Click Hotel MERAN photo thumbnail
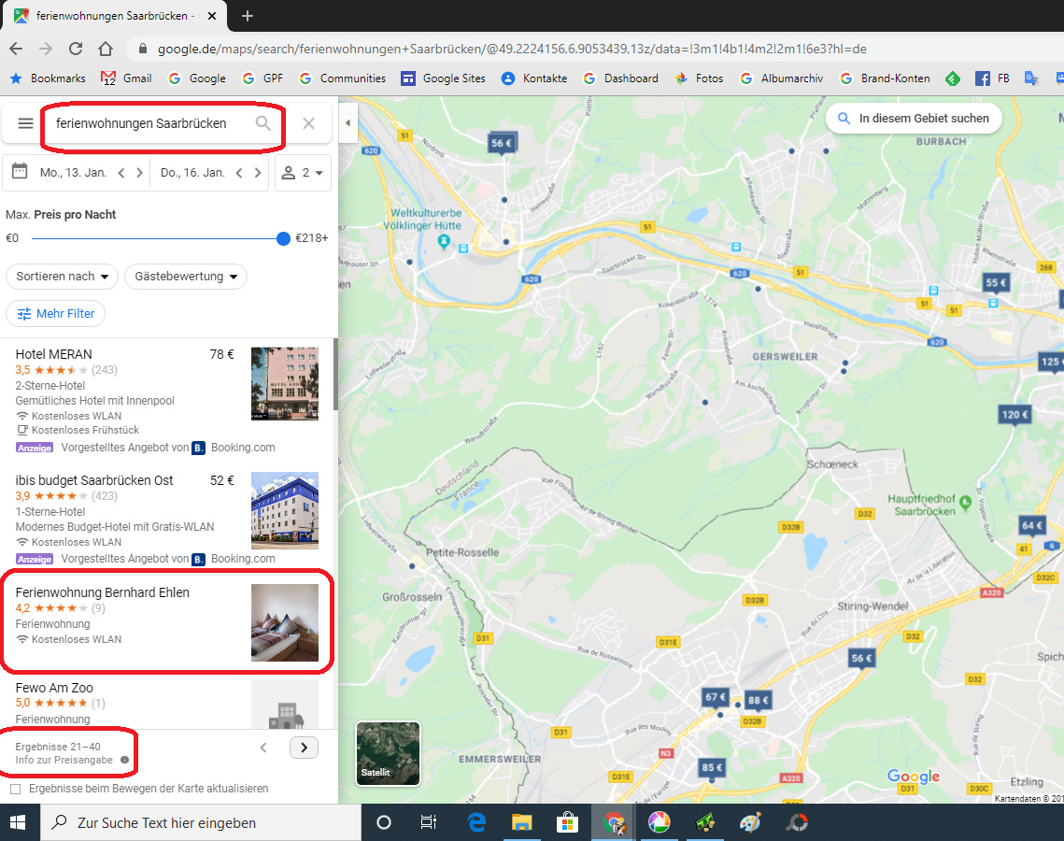Screen dimensions: 1064x841 [284, 383]
